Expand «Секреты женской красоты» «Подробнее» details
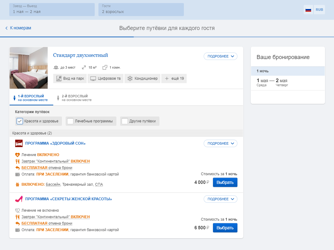 pos(220,199)
